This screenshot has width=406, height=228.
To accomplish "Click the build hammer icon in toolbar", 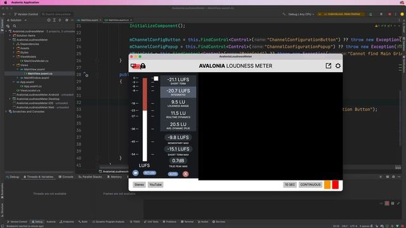I will [284, 14].
